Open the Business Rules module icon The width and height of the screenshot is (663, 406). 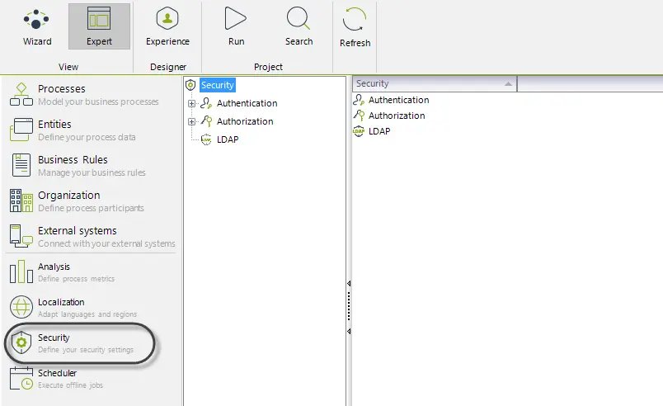[21, 165]
